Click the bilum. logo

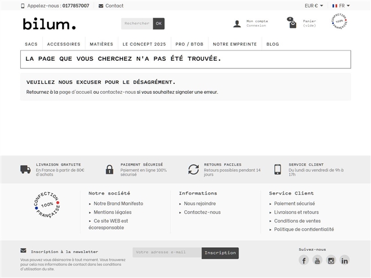pos(49,24)
